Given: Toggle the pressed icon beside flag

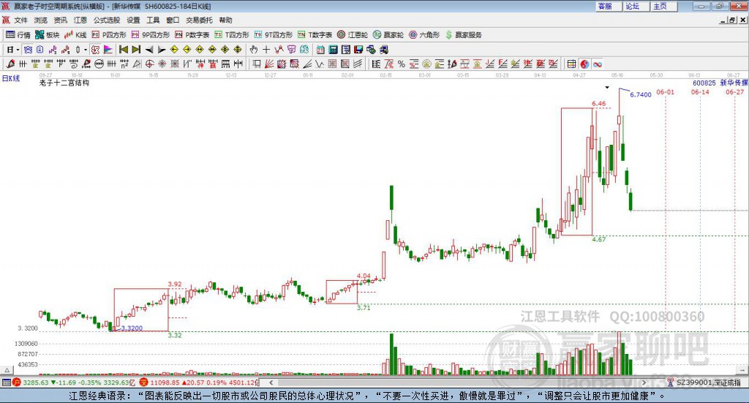Looking at the screenshot, I should (x=96, y=50).
